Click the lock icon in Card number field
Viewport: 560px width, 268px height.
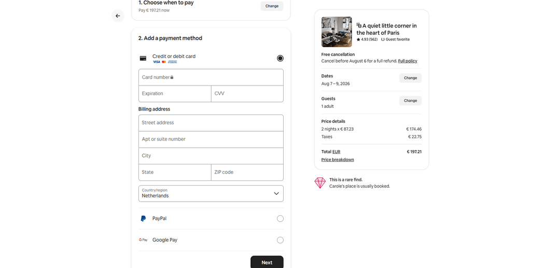[x=172, y=77]
